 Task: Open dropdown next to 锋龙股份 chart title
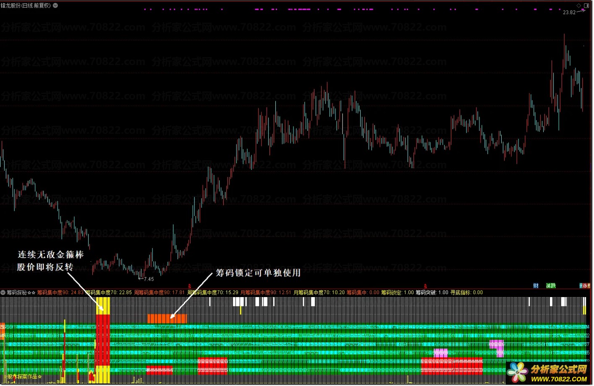[x=55, y=5]
